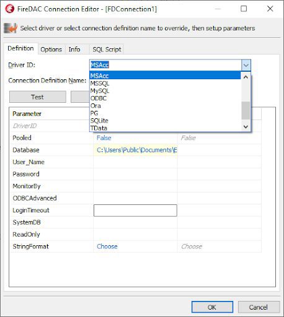Click the Connection Definition Name label
Screen dimensions: 284x317
[47, 80]
